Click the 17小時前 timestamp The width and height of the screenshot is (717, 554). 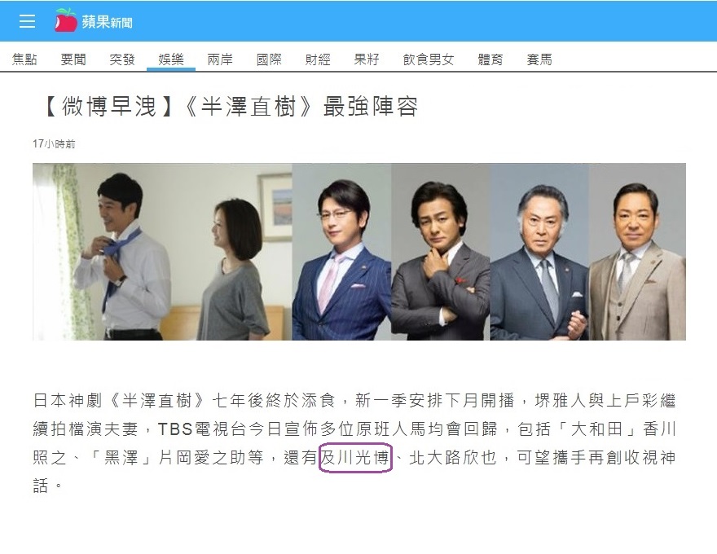[54, 144]
